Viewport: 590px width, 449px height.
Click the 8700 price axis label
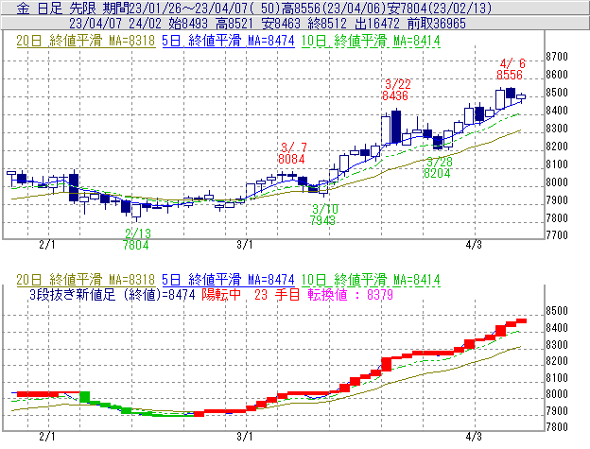[557, 57]
